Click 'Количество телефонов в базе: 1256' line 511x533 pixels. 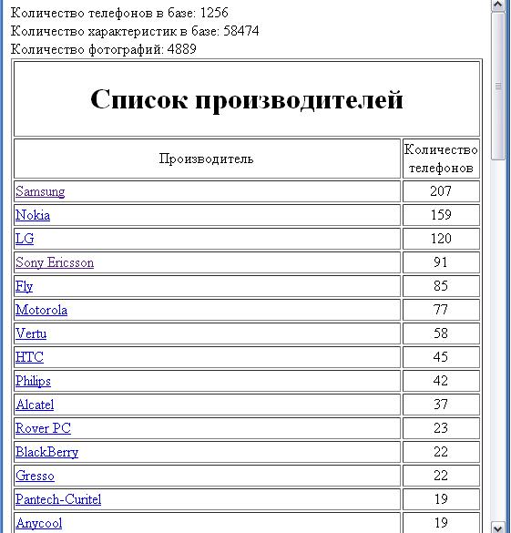click(119, 13)
